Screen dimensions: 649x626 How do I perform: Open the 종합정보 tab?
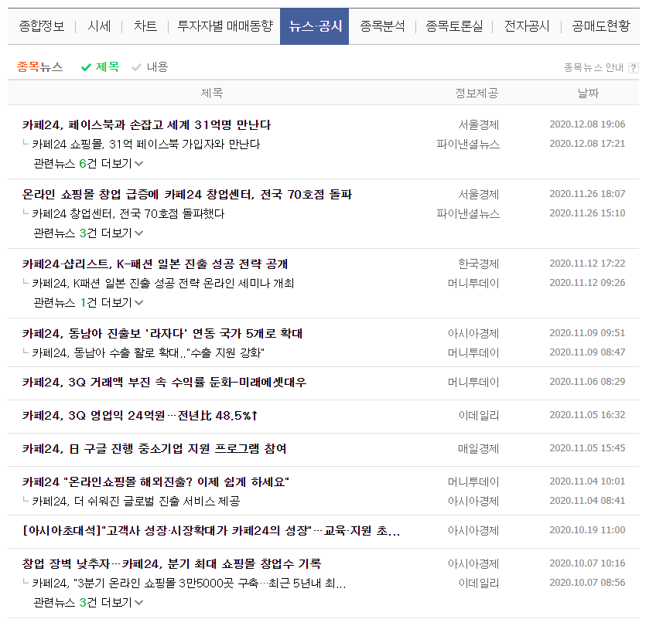point(42,26)
